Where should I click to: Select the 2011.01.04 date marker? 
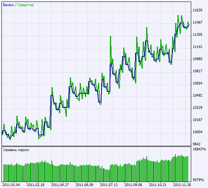[x=11, y=185]
